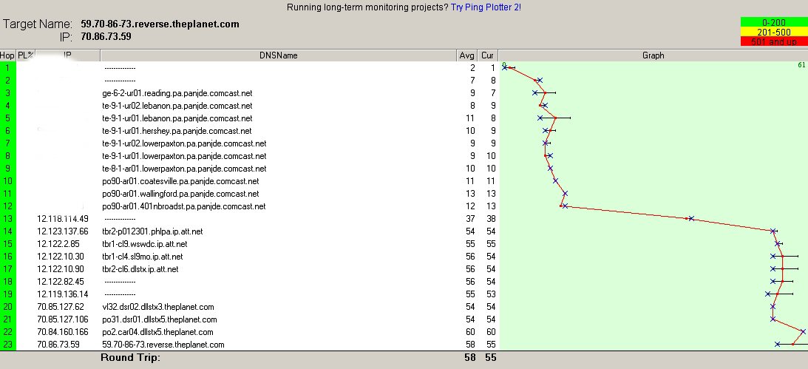Click the green 0-200 legend swatch

tap(773, 21)
